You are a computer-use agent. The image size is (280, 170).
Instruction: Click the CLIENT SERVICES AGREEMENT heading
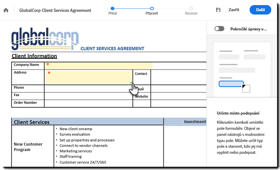[112, 49]
